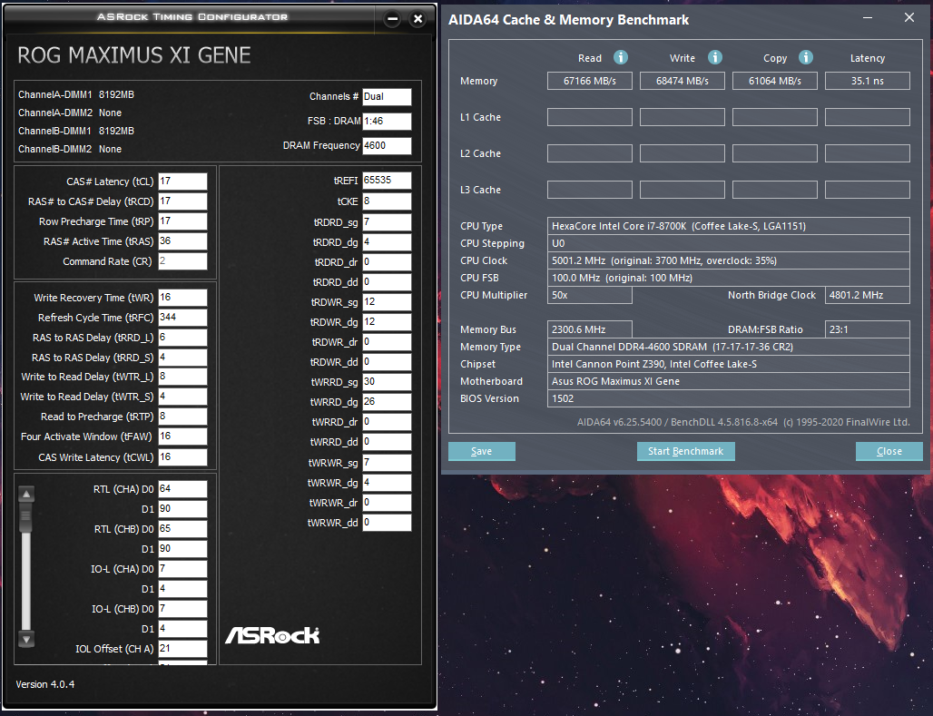The width and height of the screenshot is (933, 716).
Task: Click the Save button in AIDA64
Action: [x=481, y=451]
